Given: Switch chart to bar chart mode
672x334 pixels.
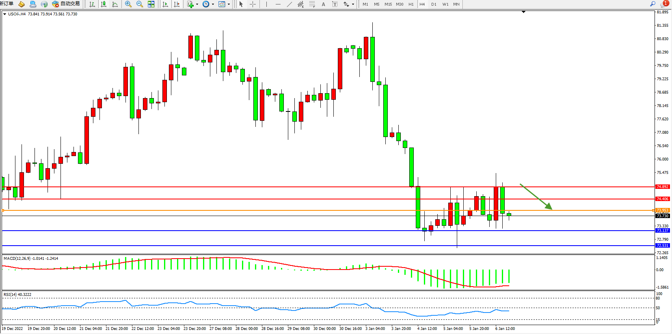Looking at the screenshot, I should click(x=92, y=4).
